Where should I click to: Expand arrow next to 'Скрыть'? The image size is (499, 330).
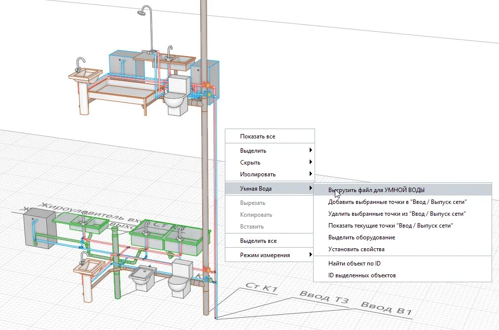point(311,162)
